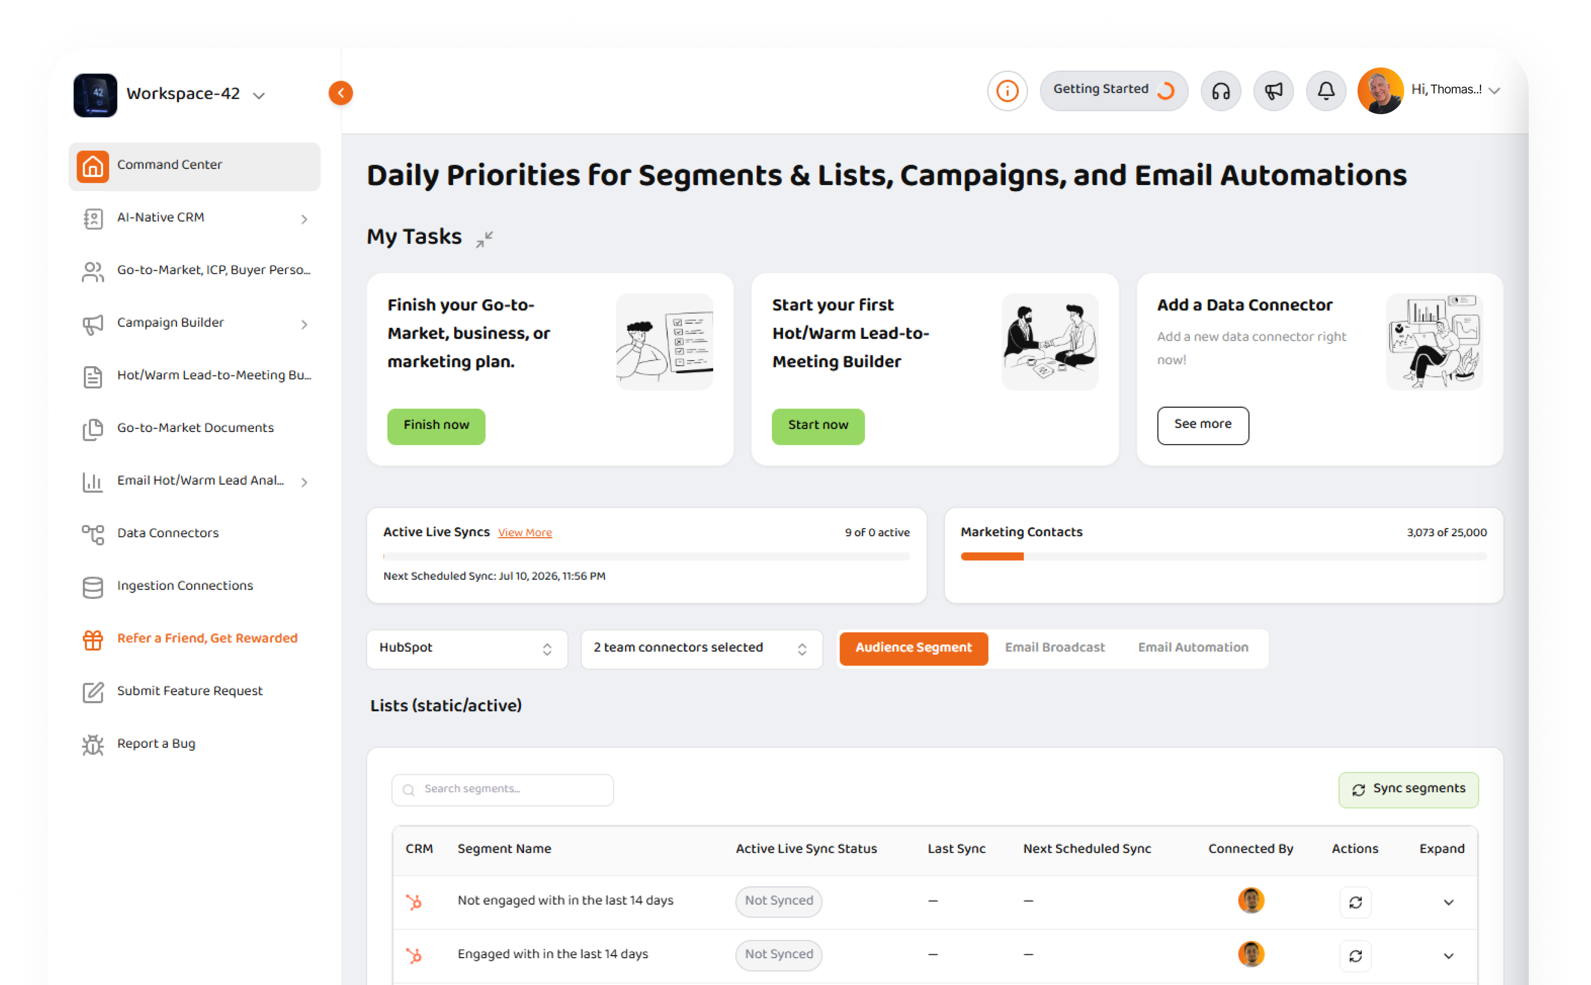Image resolution: width=1591 pixels, height=985 pixels.
Task: Open the notifications bell
Action: coord(1326,90)
